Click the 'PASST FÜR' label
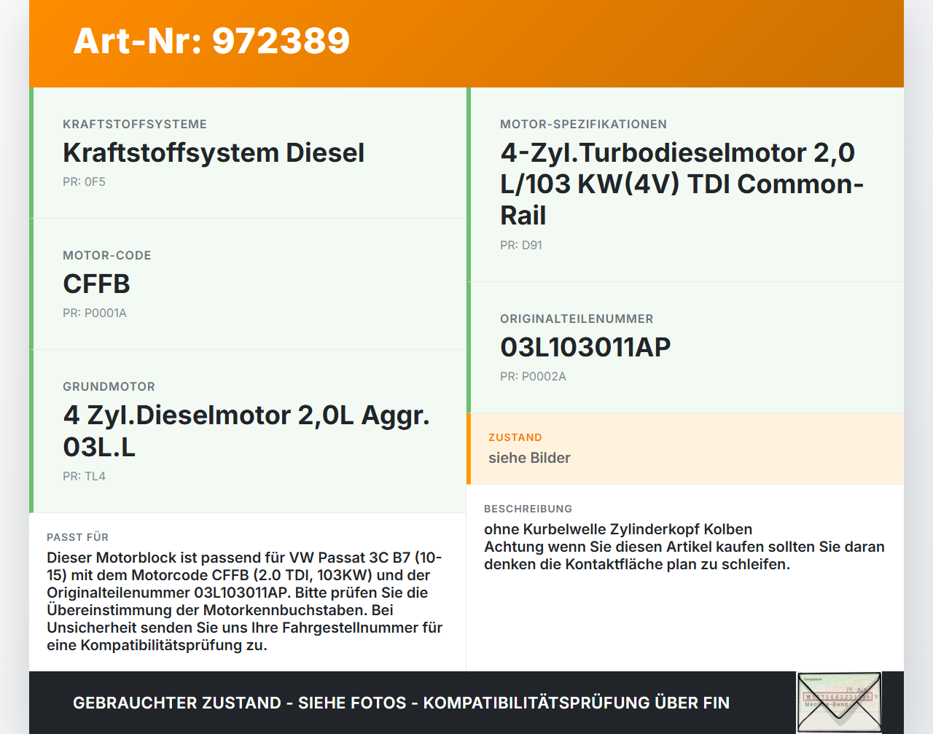 click(x=77, y=537)
